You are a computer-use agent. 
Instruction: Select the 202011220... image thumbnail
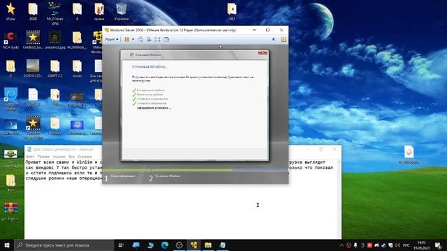pyautogui.click(x=33, y=68)
